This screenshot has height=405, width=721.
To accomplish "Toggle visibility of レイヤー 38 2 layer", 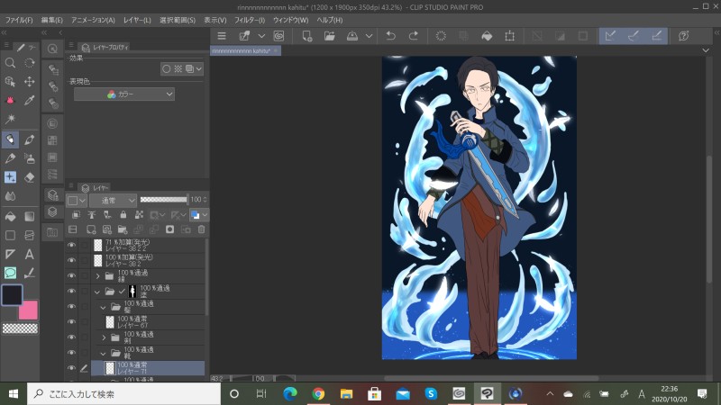I will coord(71,260).
